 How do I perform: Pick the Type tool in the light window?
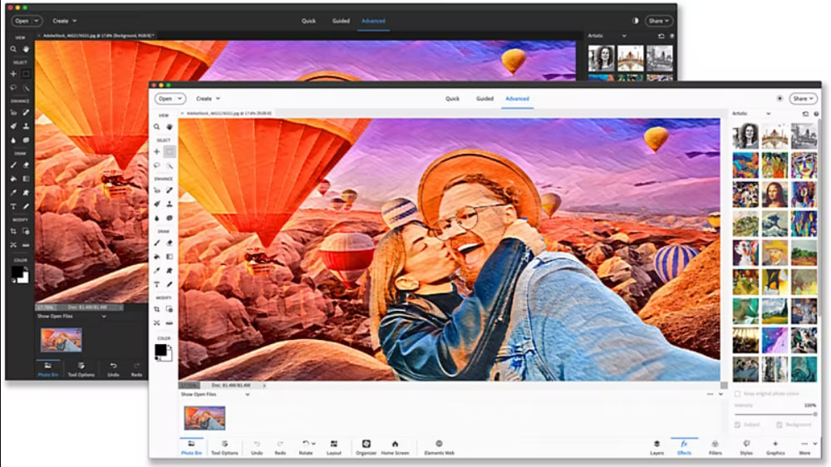(157, 284)
